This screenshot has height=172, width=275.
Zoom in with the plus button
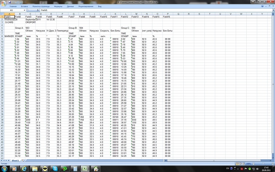click(273, 164)
